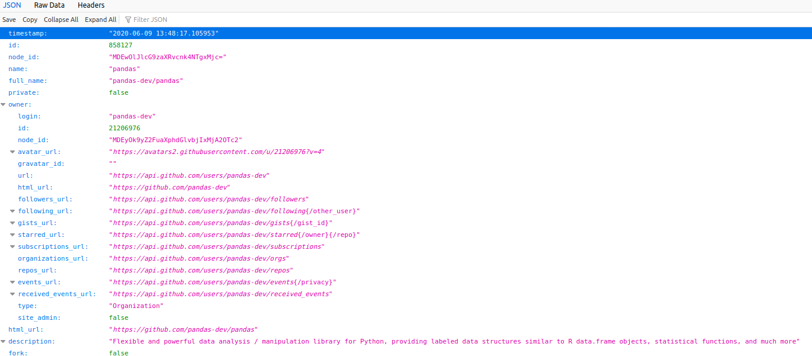Image resolution: width=812 pixels, height=356 pixels.
Task: Click the id value 858127
Action: point(120,45)
